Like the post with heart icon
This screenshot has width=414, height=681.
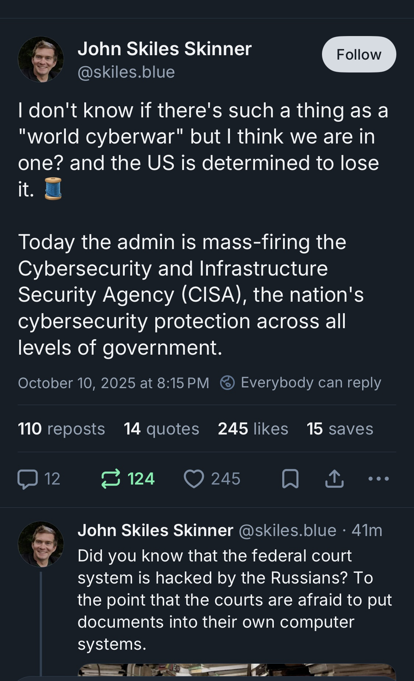point(194,479)
